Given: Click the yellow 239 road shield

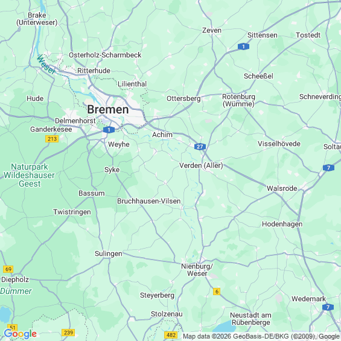Looking at the screenshot, I should tap(69, 333).
